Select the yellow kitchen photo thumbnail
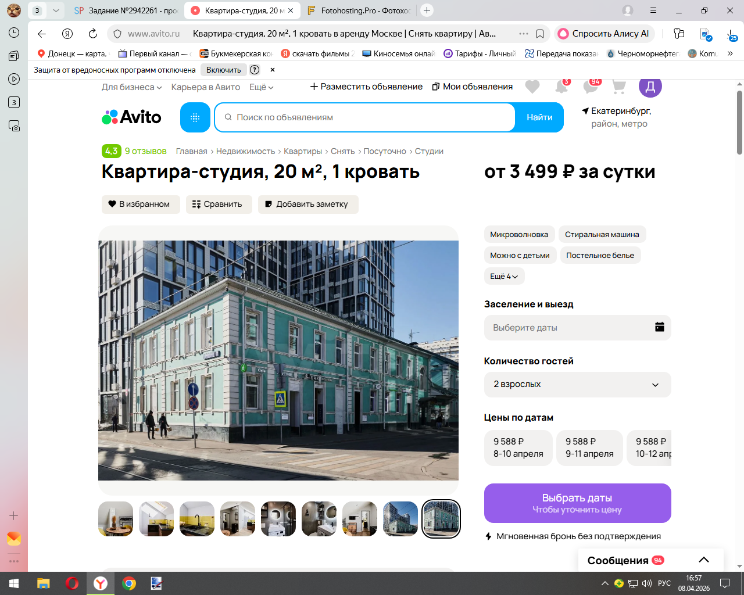This screenshot has width=744, height=595. pos(197,519)
